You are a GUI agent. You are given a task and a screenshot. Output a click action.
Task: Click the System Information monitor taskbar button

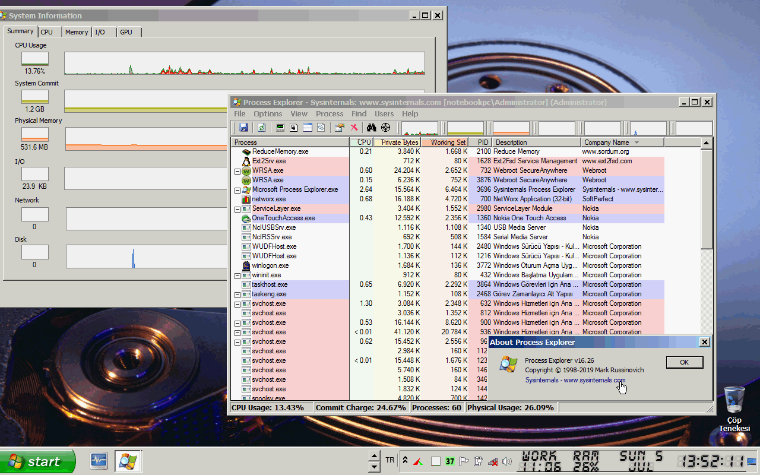(x=99, y=461)
